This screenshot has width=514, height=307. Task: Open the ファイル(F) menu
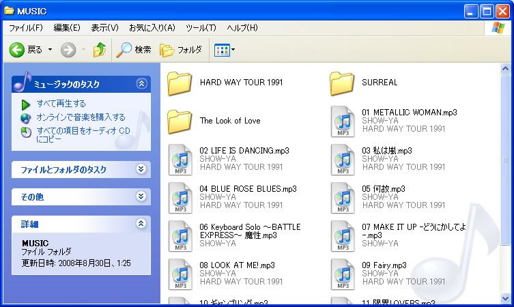coord(26,28)
